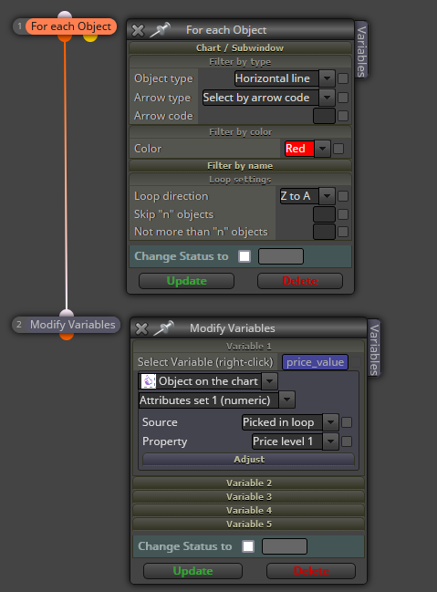Toggle checkbox next to Arrow type

click(x=343, y=98)
